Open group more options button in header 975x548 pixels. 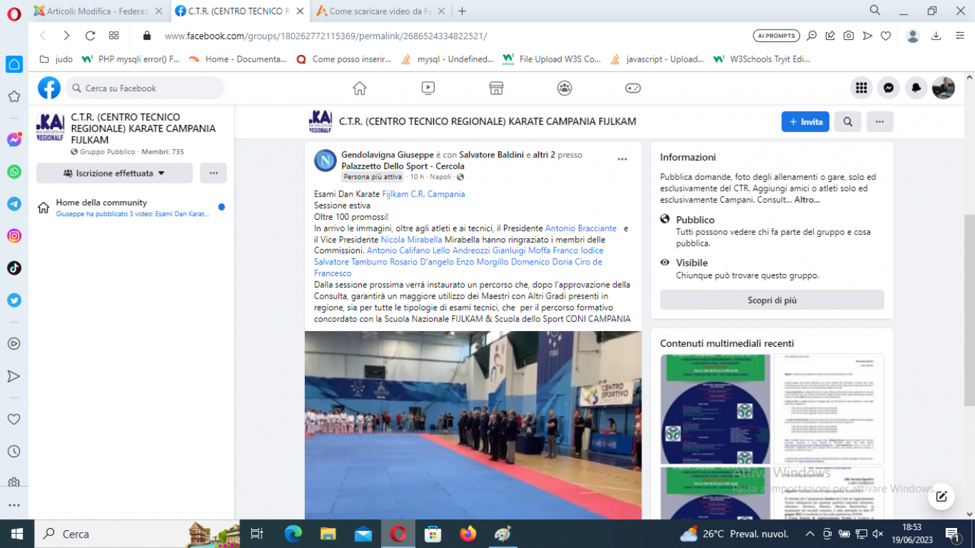(880, 122)
